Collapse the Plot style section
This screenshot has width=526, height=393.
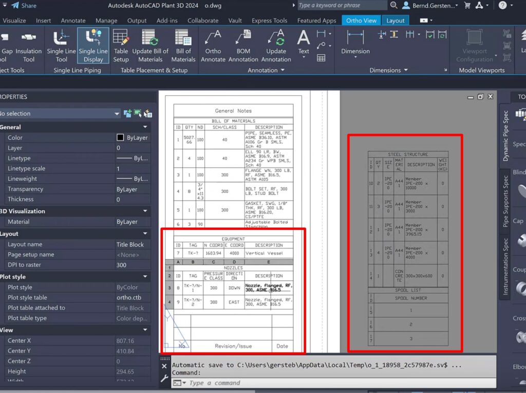point(145,277)
